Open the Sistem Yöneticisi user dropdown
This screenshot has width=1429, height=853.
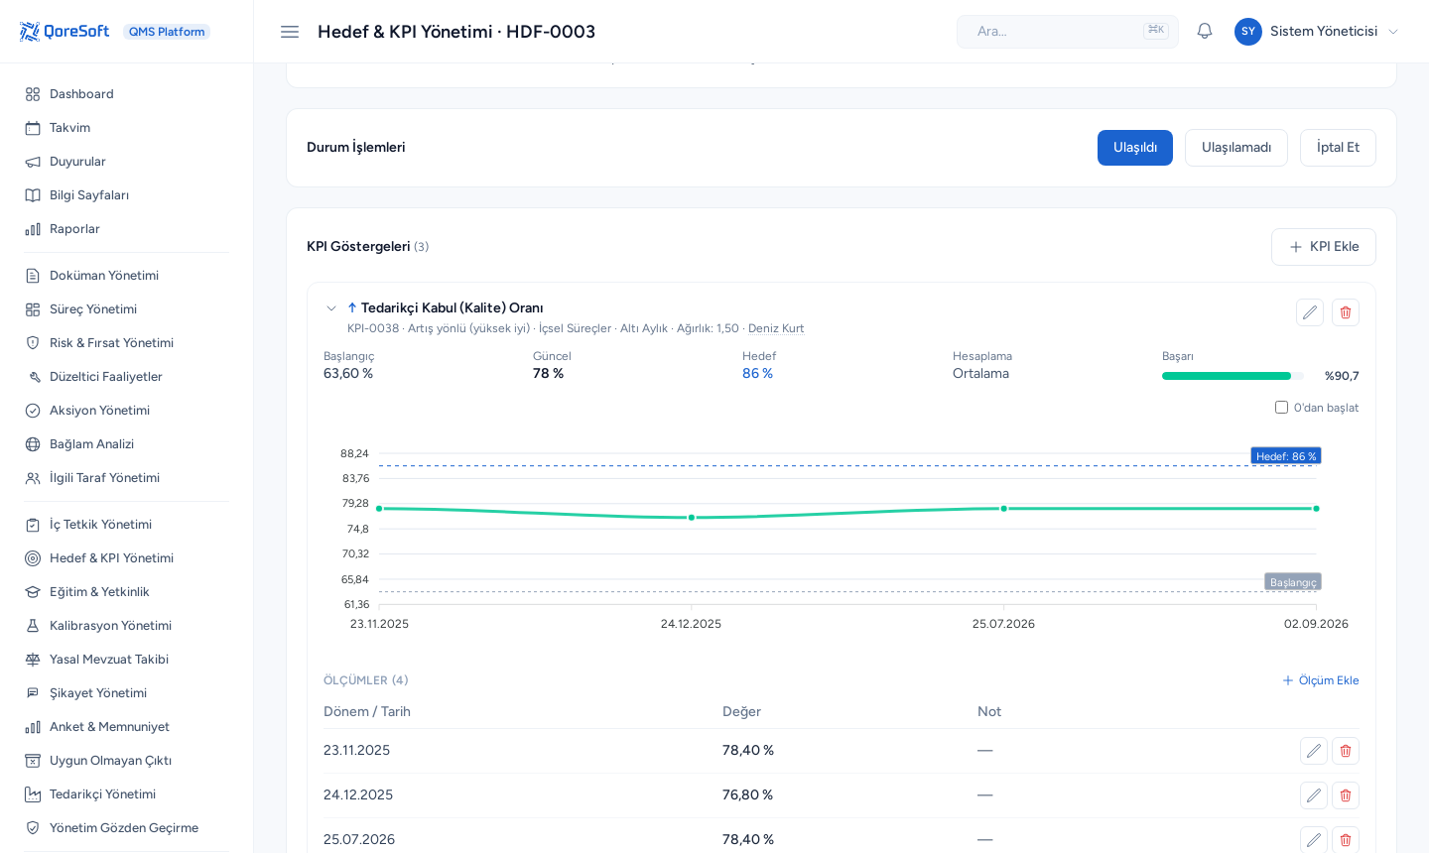pyautogui.click(x=1317, y=32)
